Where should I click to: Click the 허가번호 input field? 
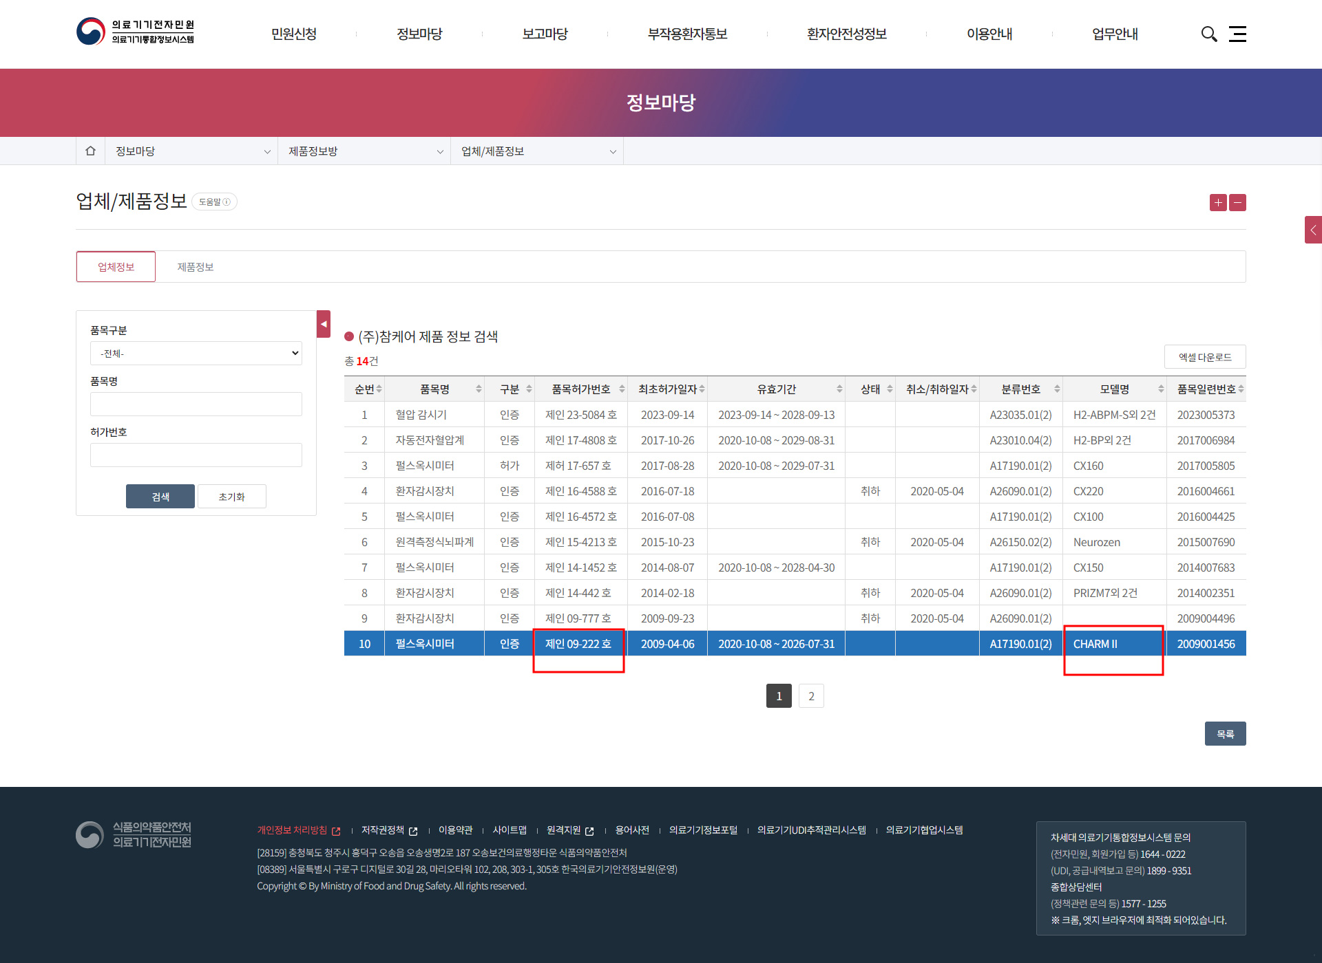click(x=196, y=455)
